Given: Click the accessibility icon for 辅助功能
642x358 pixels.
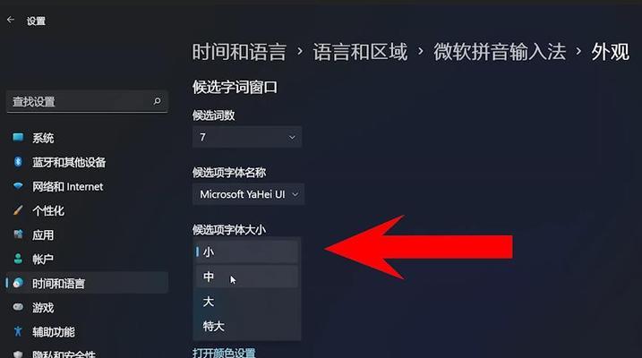Looking at the screenshot, I should [x=18, y=331].
